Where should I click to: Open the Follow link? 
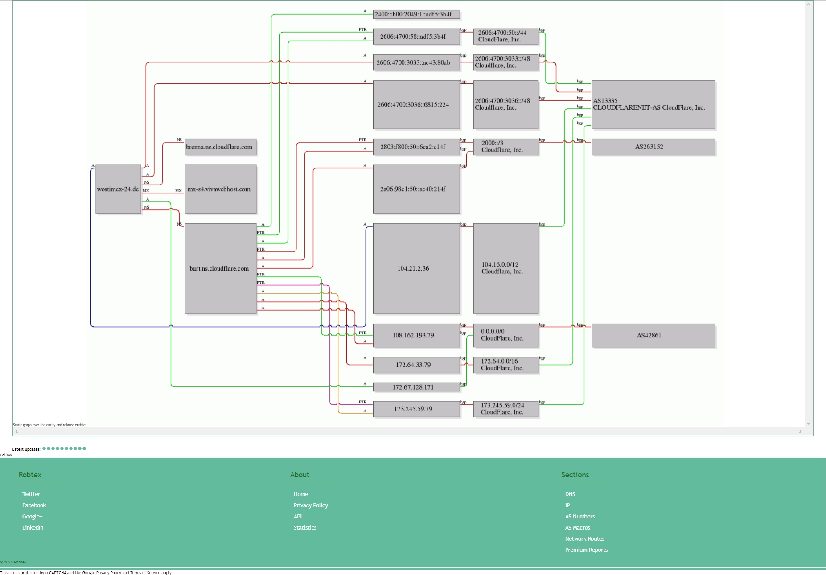click(x=6, y=455)
